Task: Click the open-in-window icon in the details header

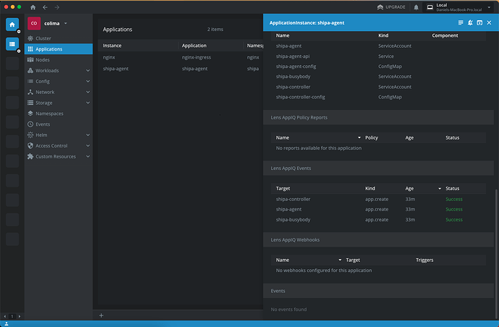Action: click(479, 23)
